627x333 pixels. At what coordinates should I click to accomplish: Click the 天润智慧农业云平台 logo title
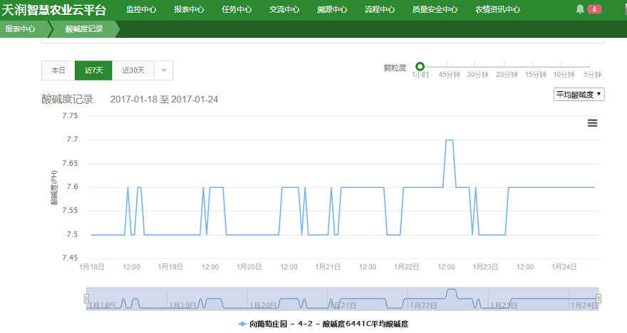click(54, 10)
